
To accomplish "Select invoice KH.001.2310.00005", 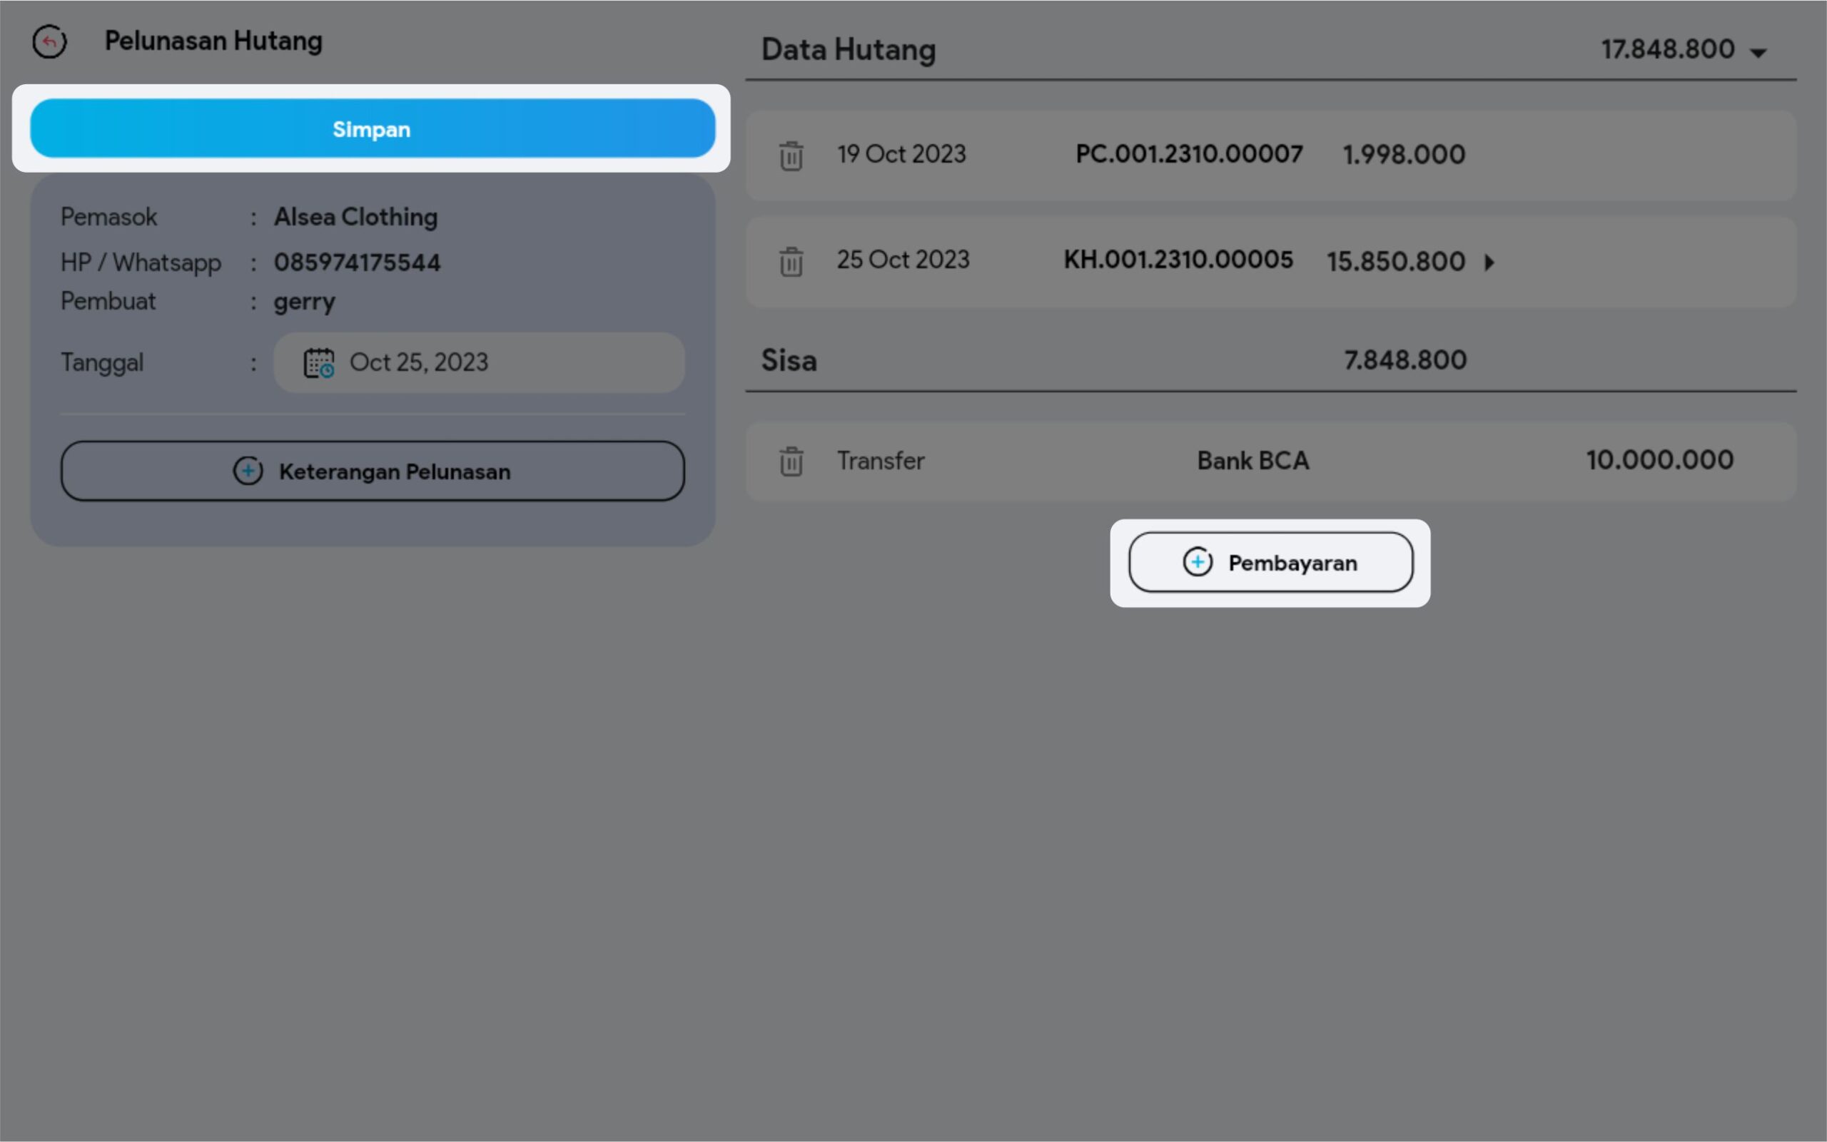I will (x=1178, y=260).
